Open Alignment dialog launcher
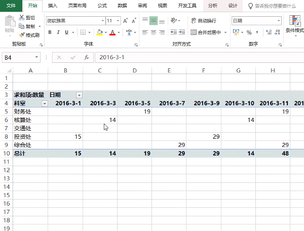Image resolution: width=304 pixels, height=231 pixels. pos(227,45)
